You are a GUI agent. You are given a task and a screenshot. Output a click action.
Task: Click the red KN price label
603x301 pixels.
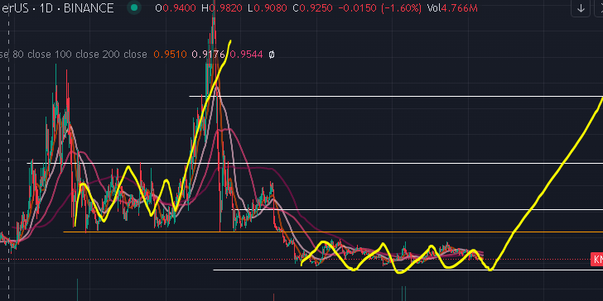click(597, 259)
